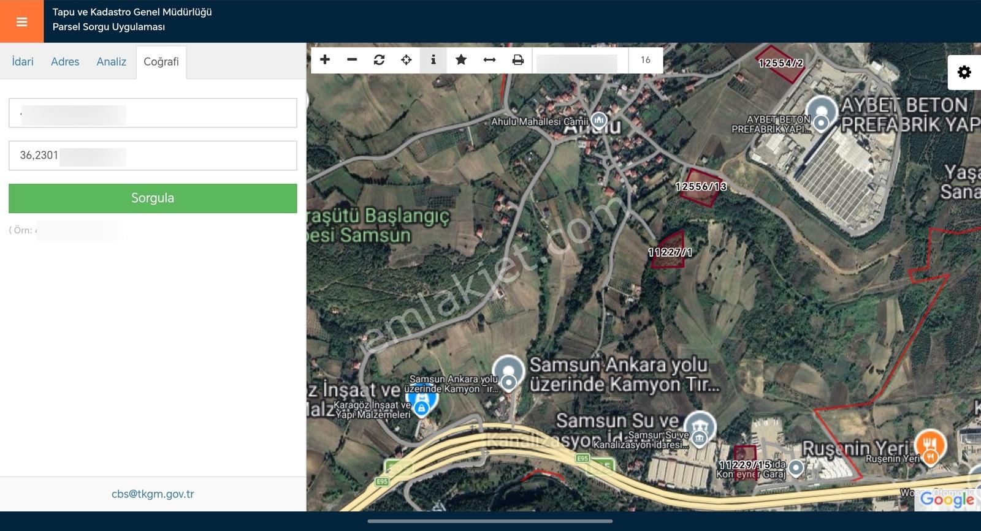Click the Konteyner Garaj map pin

click(x=796, y=468)
